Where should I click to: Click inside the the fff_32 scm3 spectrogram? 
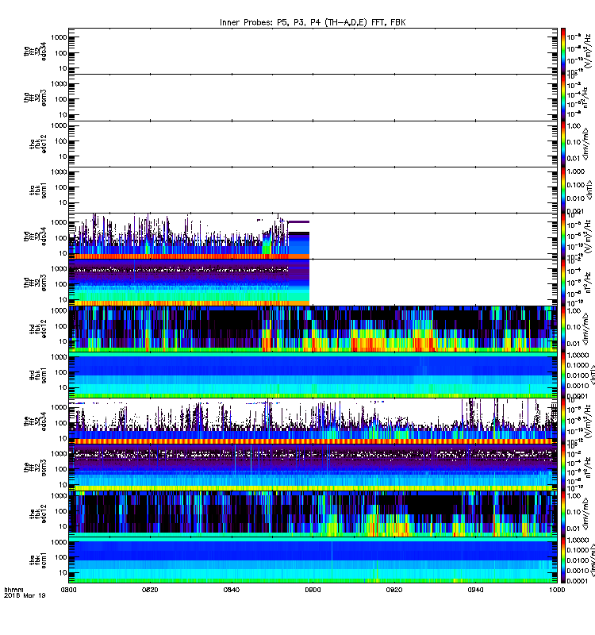313,468
